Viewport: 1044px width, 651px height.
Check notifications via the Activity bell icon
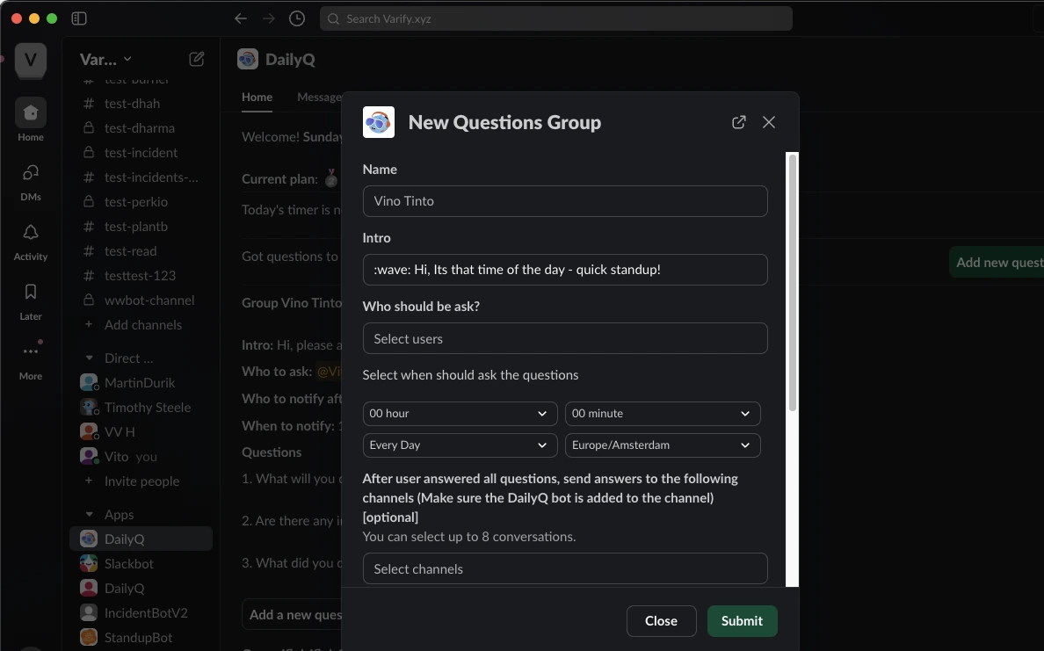pyautogui.click(x=30, y=239)
